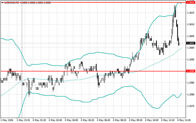Select the red 1.3619 price tag
This screenshot has width=196, height=123.
pyautogui.click(x=191, y=2)
